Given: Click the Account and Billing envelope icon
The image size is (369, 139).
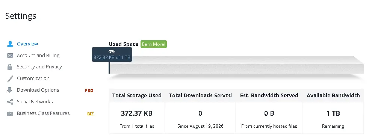Looking at the screenshot, I should point(10,56).
